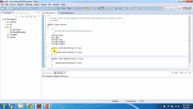The height and width of the screenshot is (109, 193).
Task: Open the Window menu
Action: [56, 5]
